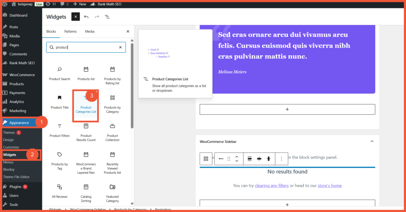Click the clearing any filters link
This screenshot has height=212, width=406.
[x=272, y=185]
